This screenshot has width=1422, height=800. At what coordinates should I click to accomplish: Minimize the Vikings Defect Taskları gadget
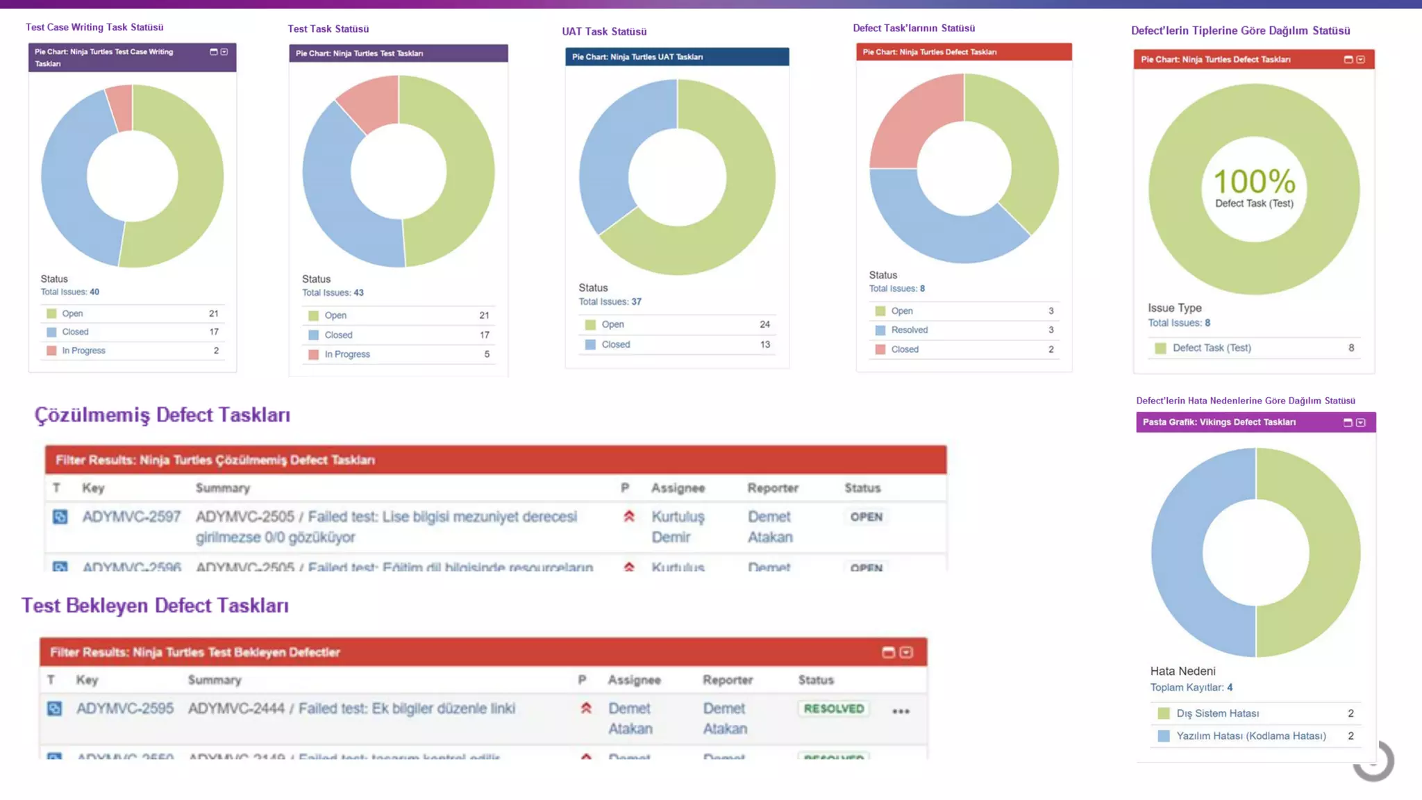[x=1348, y=422]
